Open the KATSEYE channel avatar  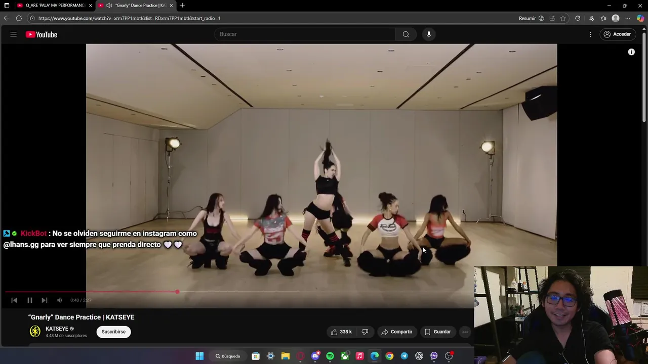(x=35, y=332)
